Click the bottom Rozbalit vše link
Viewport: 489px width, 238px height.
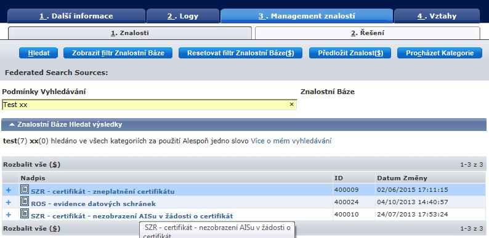point(31,229)
